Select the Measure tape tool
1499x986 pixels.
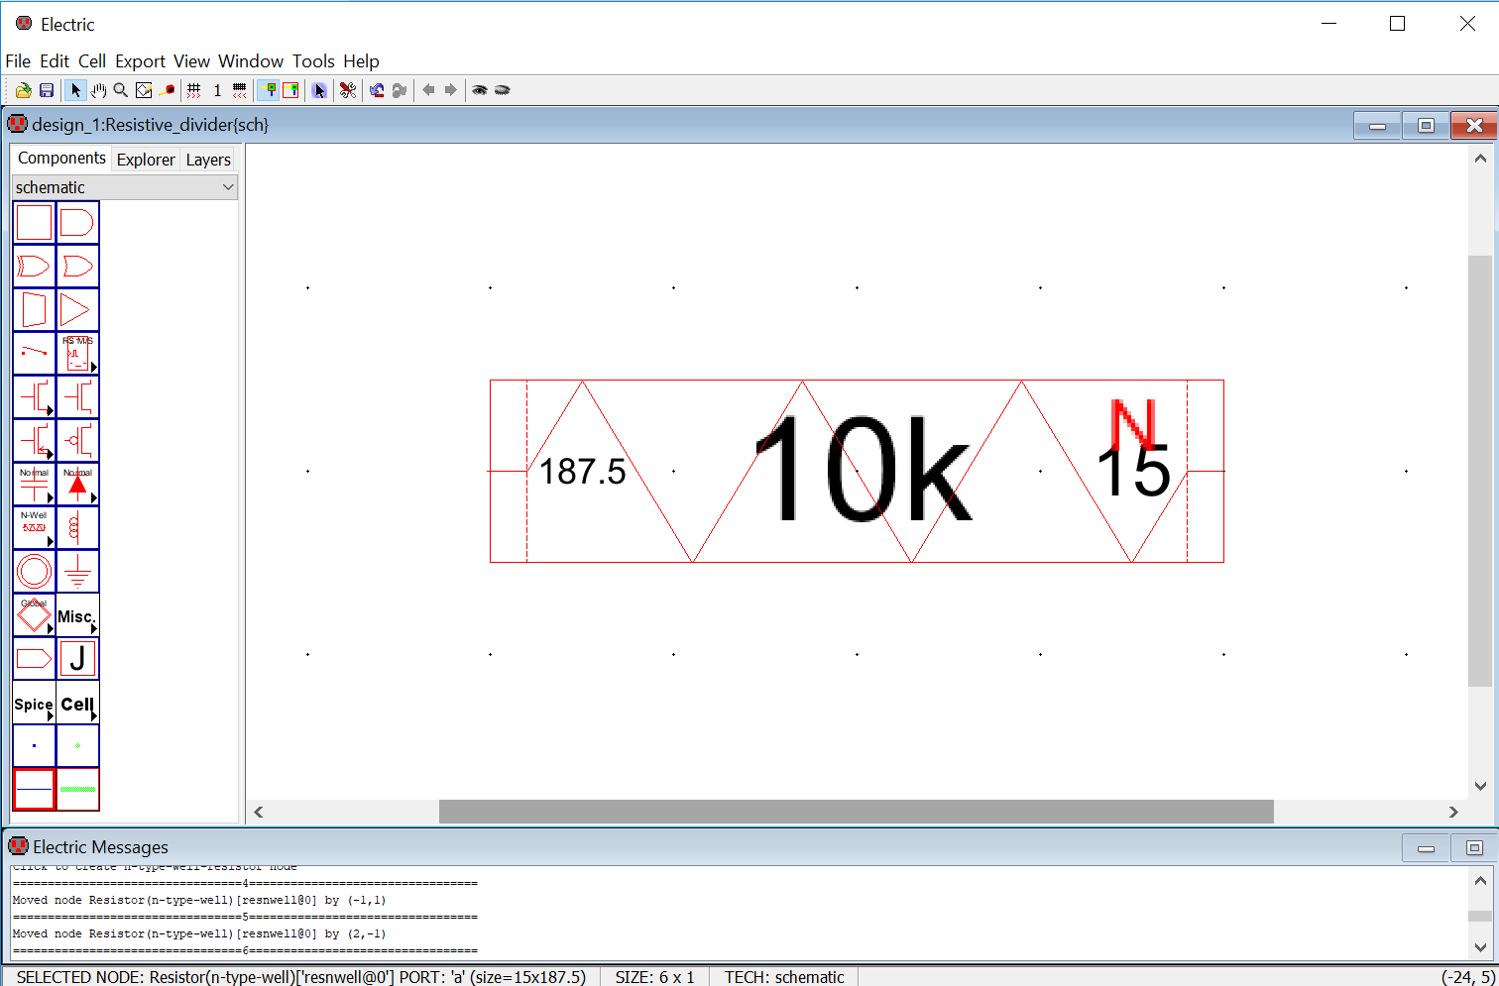(167, 90)
